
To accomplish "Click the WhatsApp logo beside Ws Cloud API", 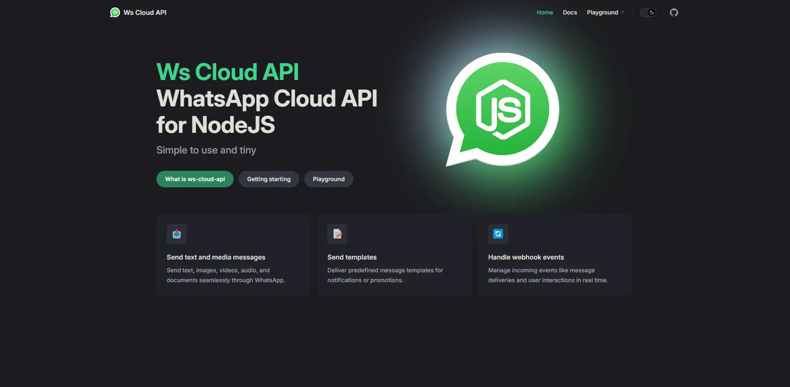I will pyautogui.click(x=115, y=12).
